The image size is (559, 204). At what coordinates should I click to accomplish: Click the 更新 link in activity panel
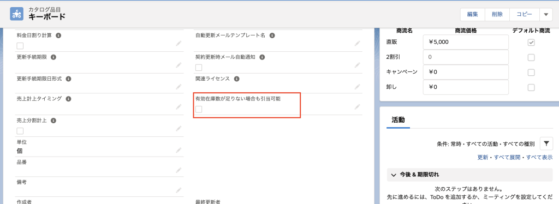pos(483,157)
